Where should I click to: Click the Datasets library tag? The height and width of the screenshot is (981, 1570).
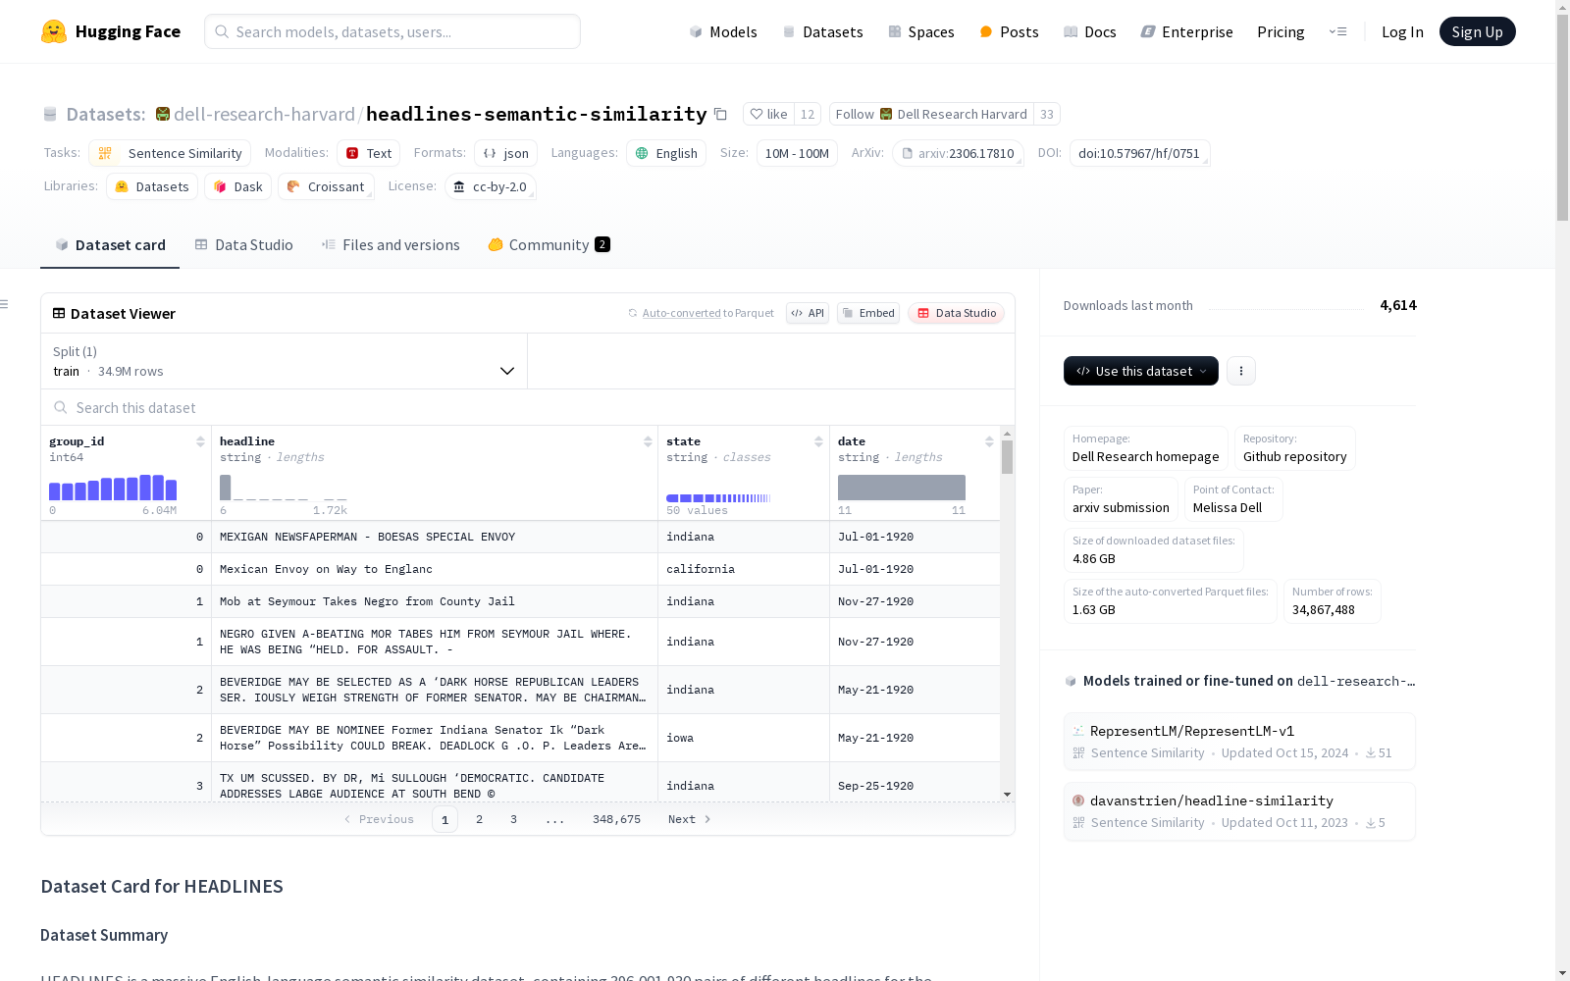152,186
